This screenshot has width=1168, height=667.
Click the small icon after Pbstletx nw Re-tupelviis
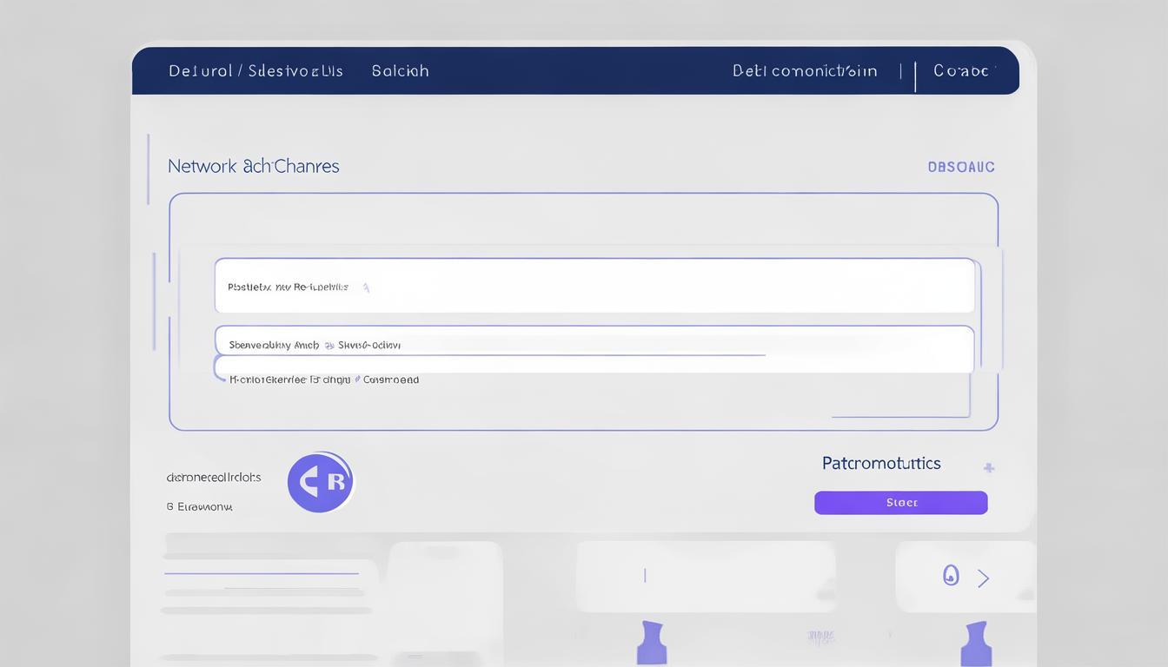click(366, 287)
